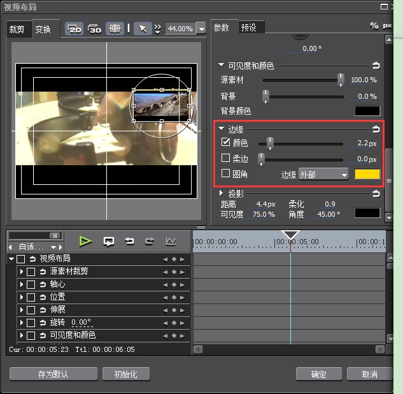
Task: Open the 边缘 外部 dropdown
Action: (x=323, y=174)
